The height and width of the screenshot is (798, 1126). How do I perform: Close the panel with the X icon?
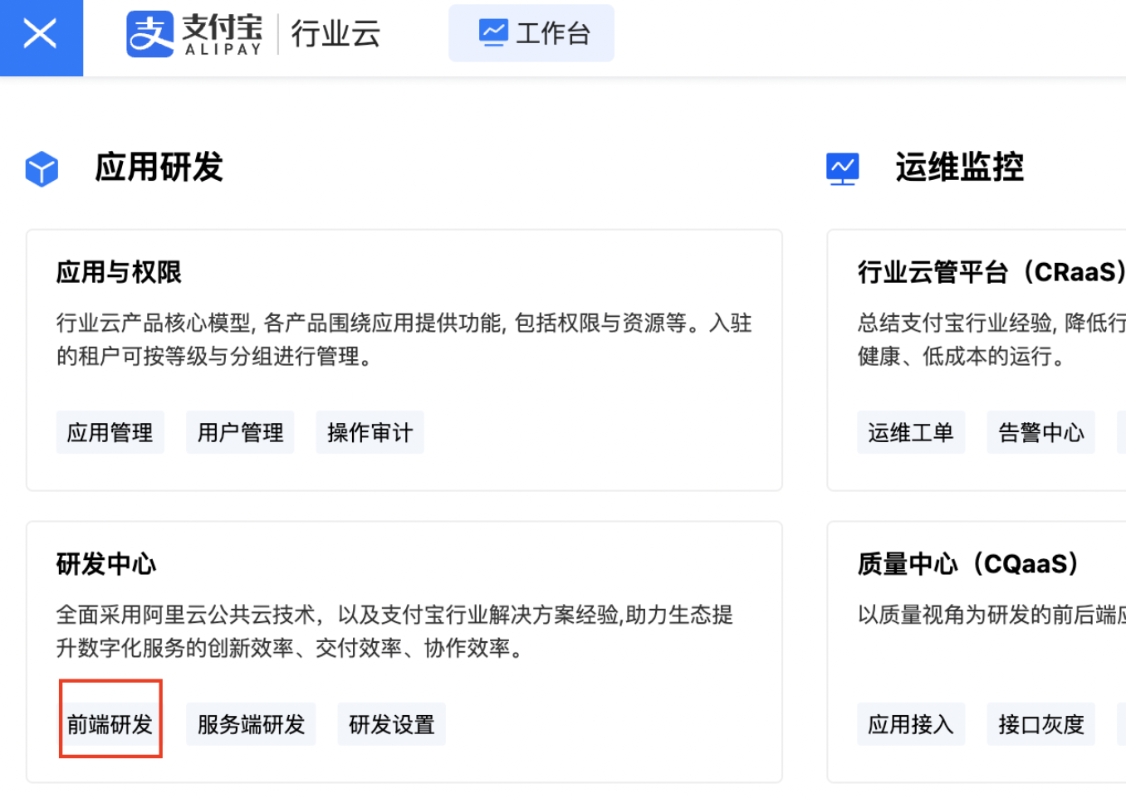pos(41,33)
